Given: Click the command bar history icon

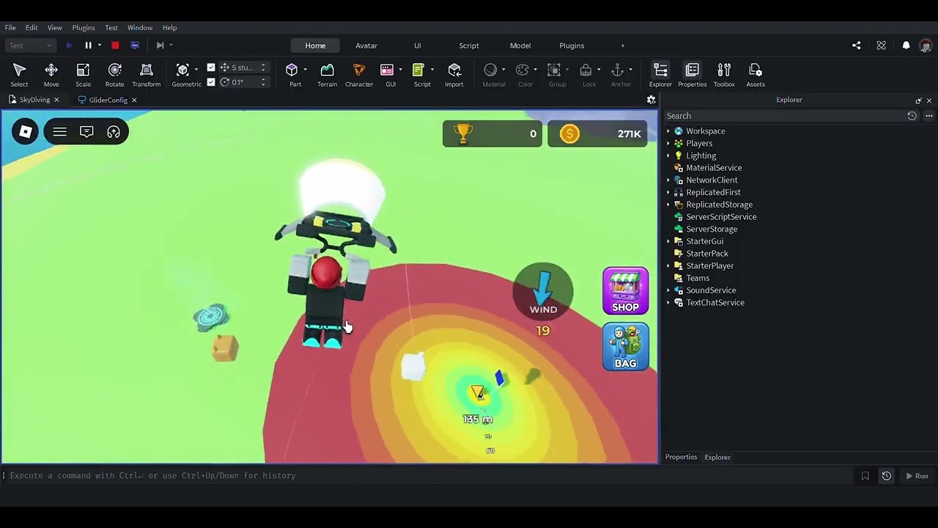Looking at the screenshot, I should click(x=886, y=476).
